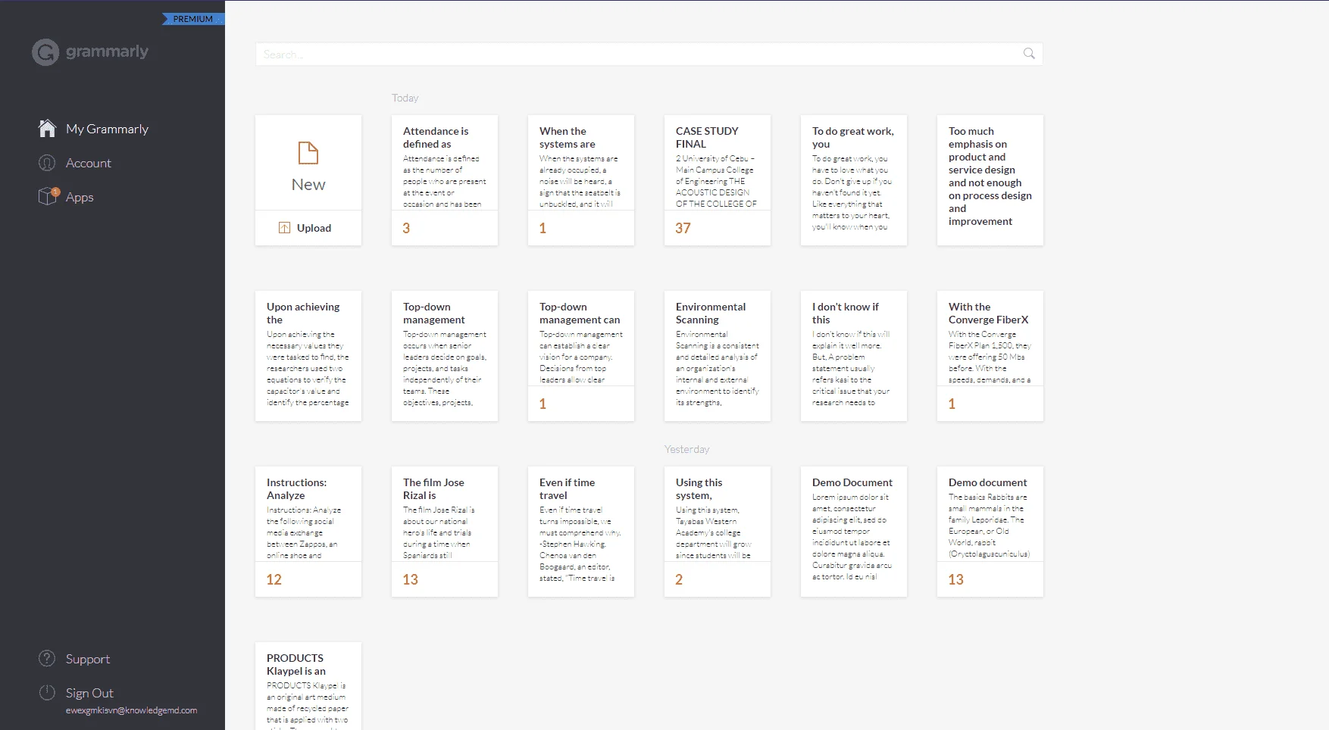Open 'Too much emphasis on product' document
The width and height of the screenshot is (1329, 730).
990,180
